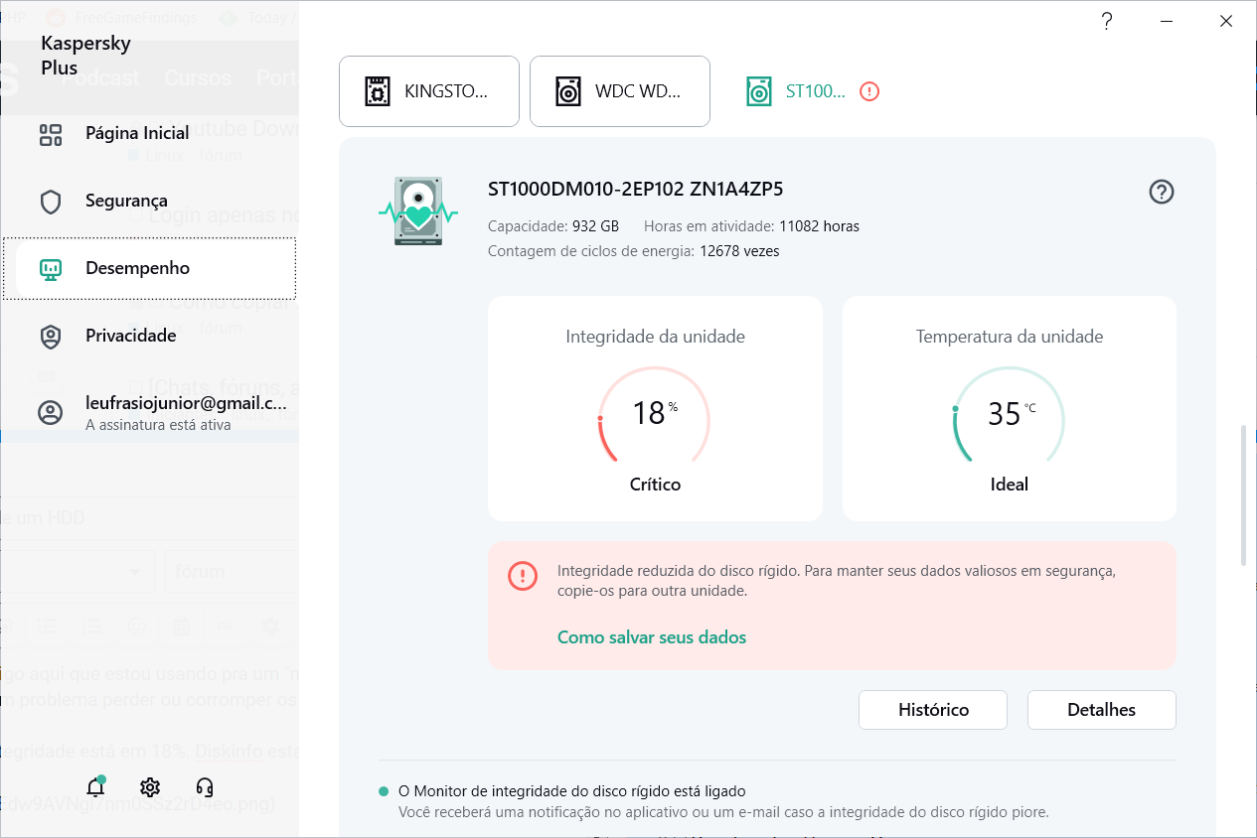This screenshot has height=838, width=1257.
Task: Open the KINGSTON drive tab
Action: pos(429,91)
